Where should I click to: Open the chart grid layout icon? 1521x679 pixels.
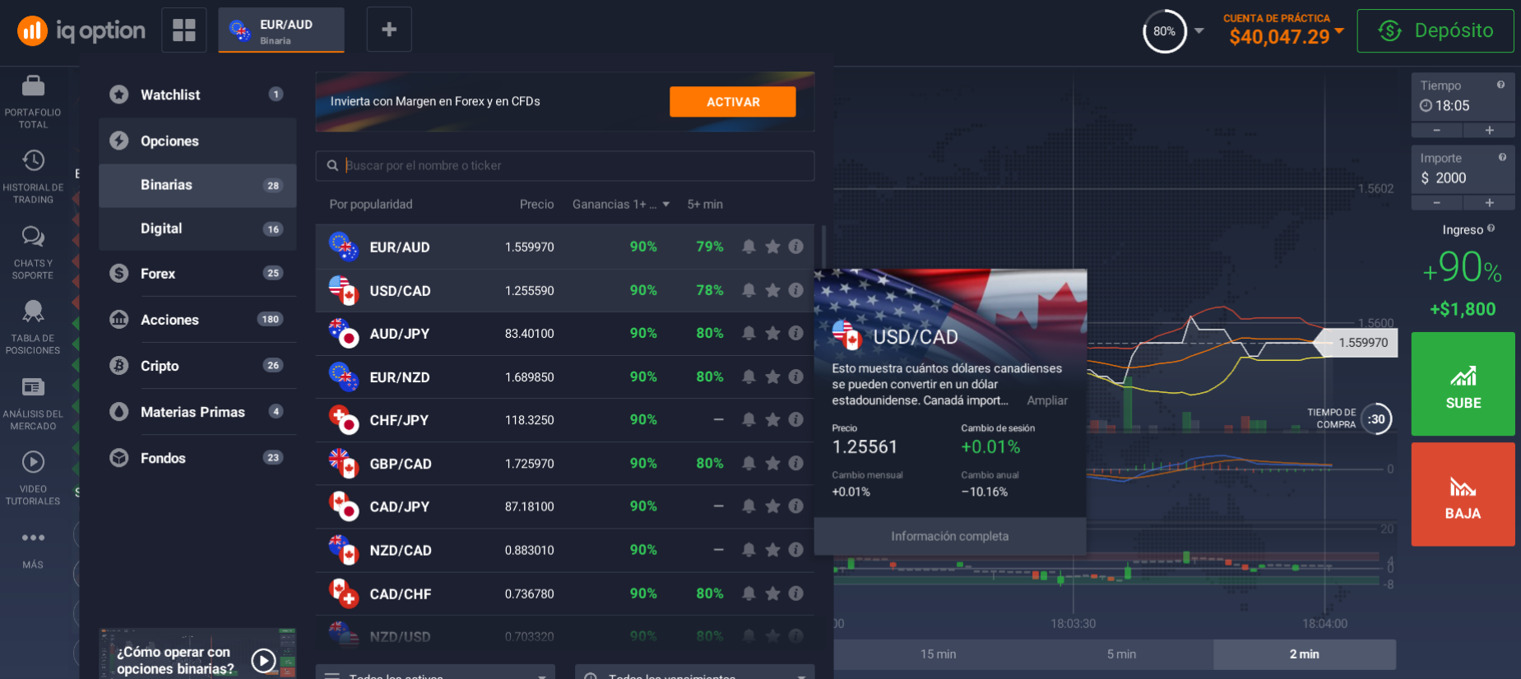coord(184,30)
